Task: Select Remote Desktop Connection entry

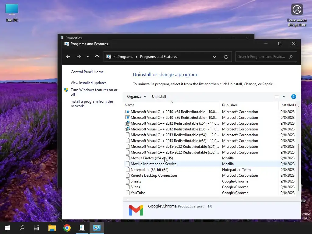Action: click(210, 175)
